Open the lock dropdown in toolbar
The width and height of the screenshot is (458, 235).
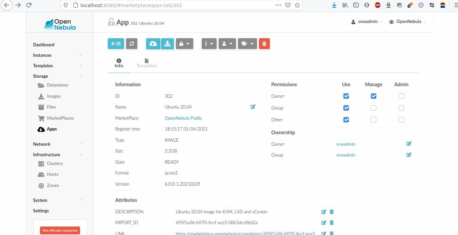185,44
